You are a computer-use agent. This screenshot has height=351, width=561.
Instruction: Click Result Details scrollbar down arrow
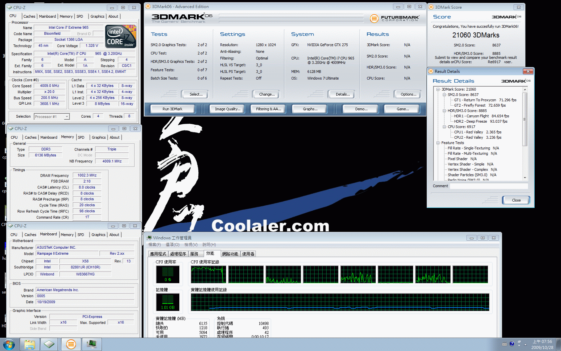pyautogui.click(x=525, y=178)
